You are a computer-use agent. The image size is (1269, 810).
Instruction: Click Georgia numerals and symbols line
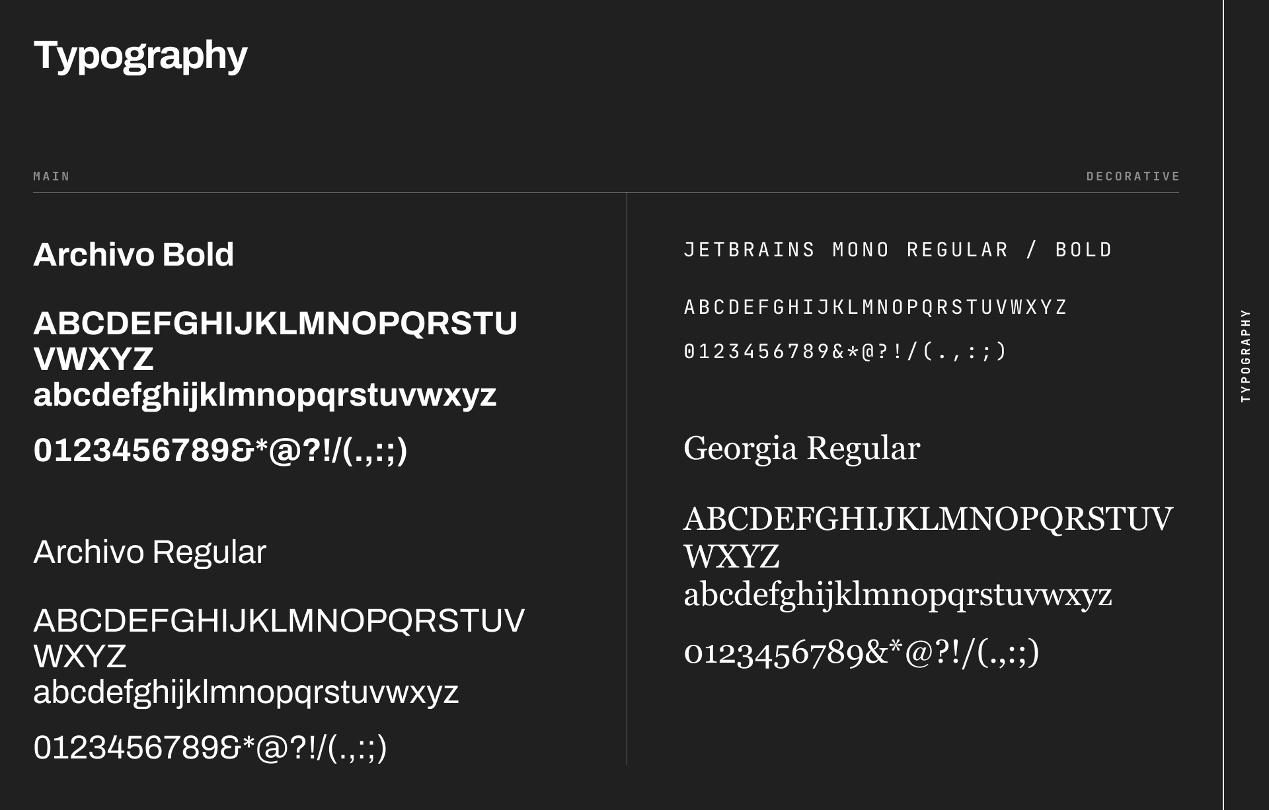(861, 653)
